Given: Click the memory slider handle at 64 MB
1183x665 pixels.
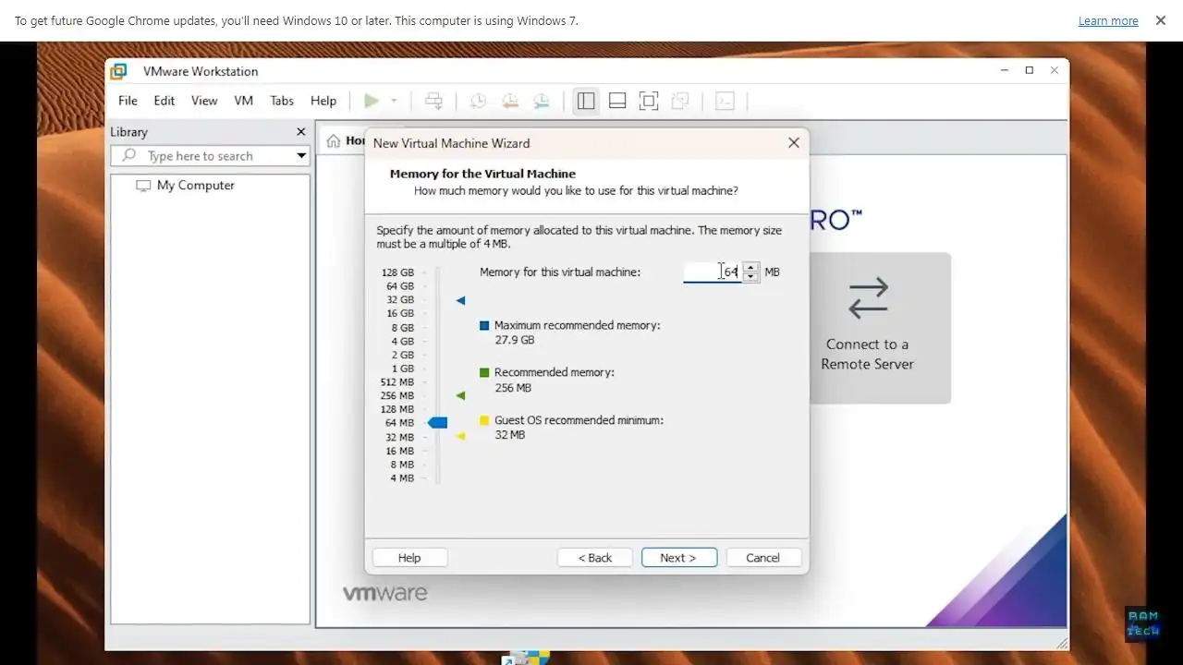Looking at the screenshot, I should click(x=438, y=423).
